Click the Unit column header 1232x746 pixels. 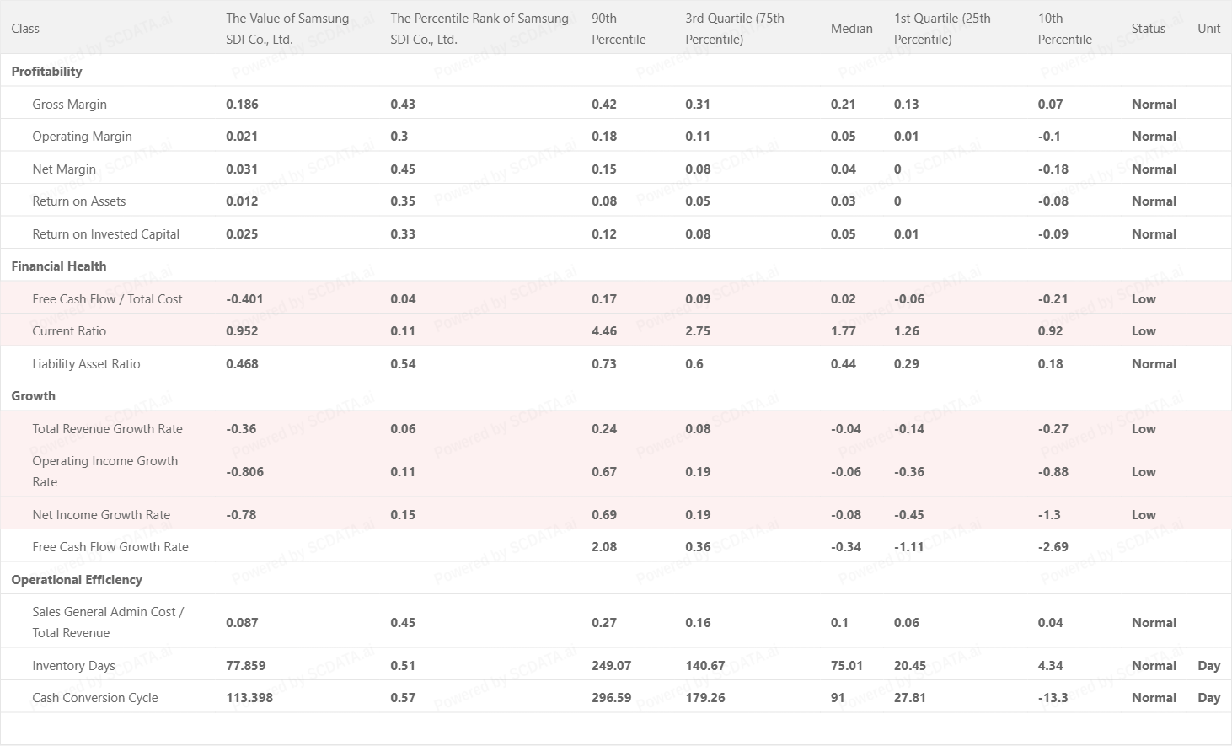(x=1208, y=29)
